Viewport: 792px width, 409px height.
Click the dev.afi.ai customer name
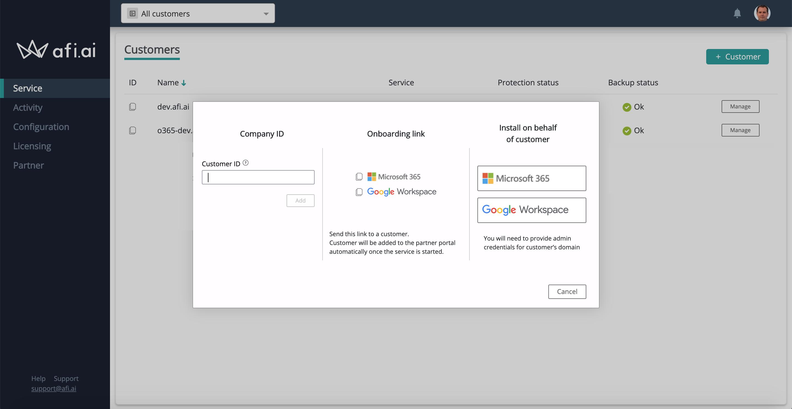pos(173,107)
